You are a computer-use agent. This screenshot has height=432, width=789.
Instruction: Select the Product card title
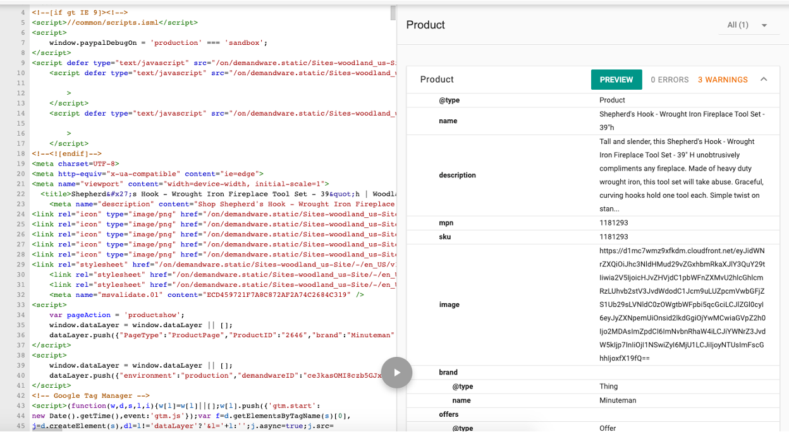(x=437, y=80)
